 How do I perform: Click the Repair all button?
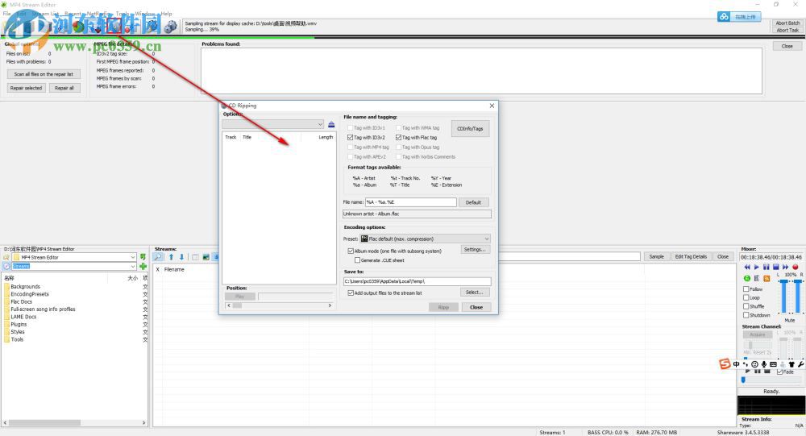click(64, 88)
